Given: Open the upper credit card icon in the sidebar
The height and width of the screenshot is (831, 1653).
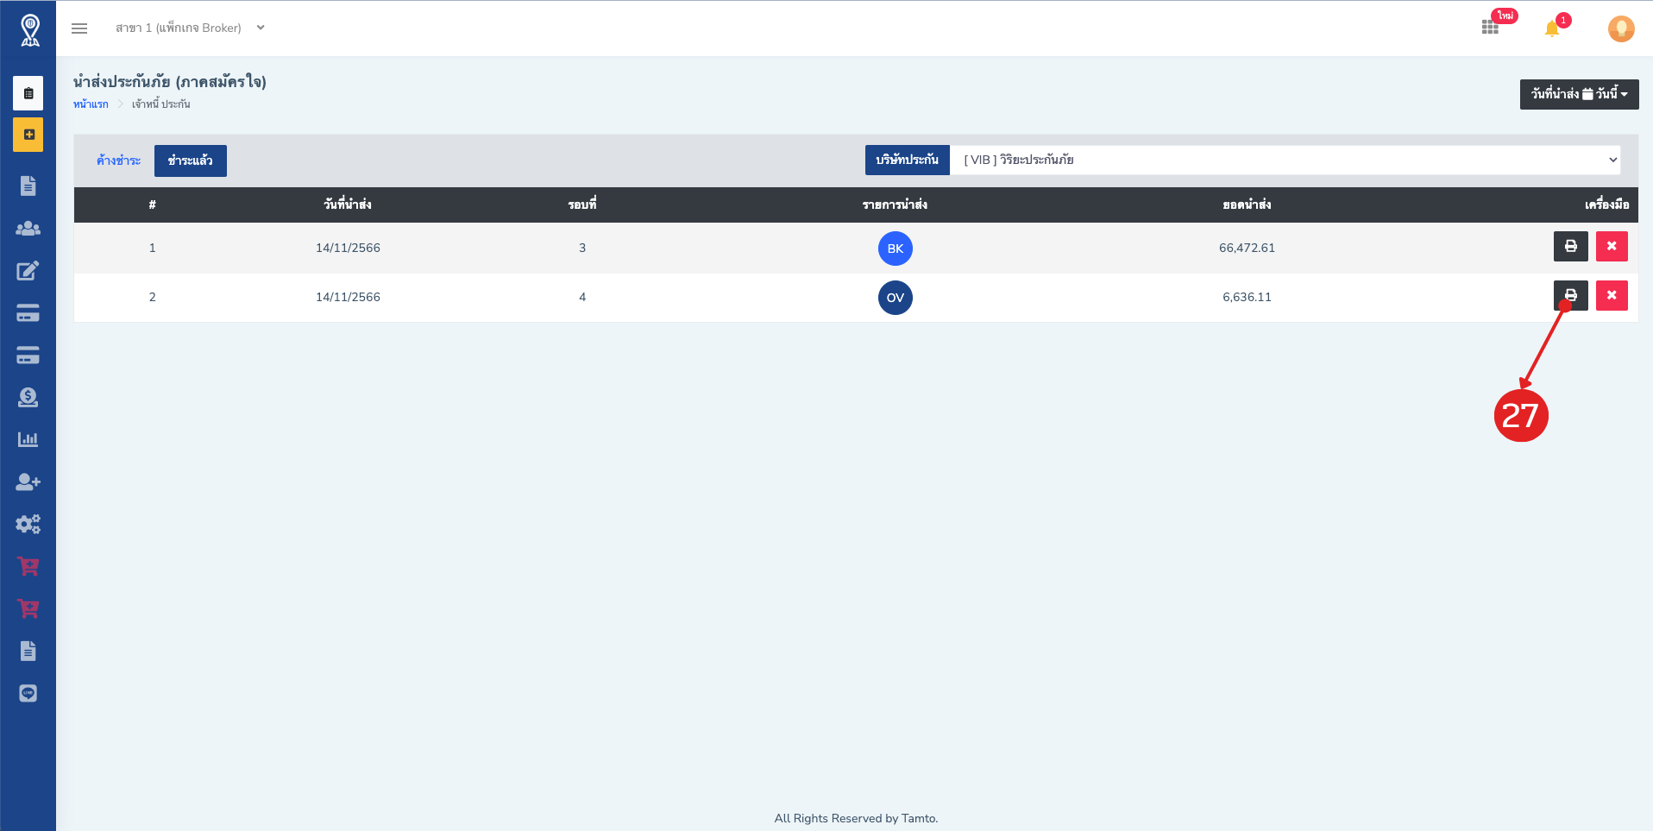Looking at the screenshot, I should point(28,313).
